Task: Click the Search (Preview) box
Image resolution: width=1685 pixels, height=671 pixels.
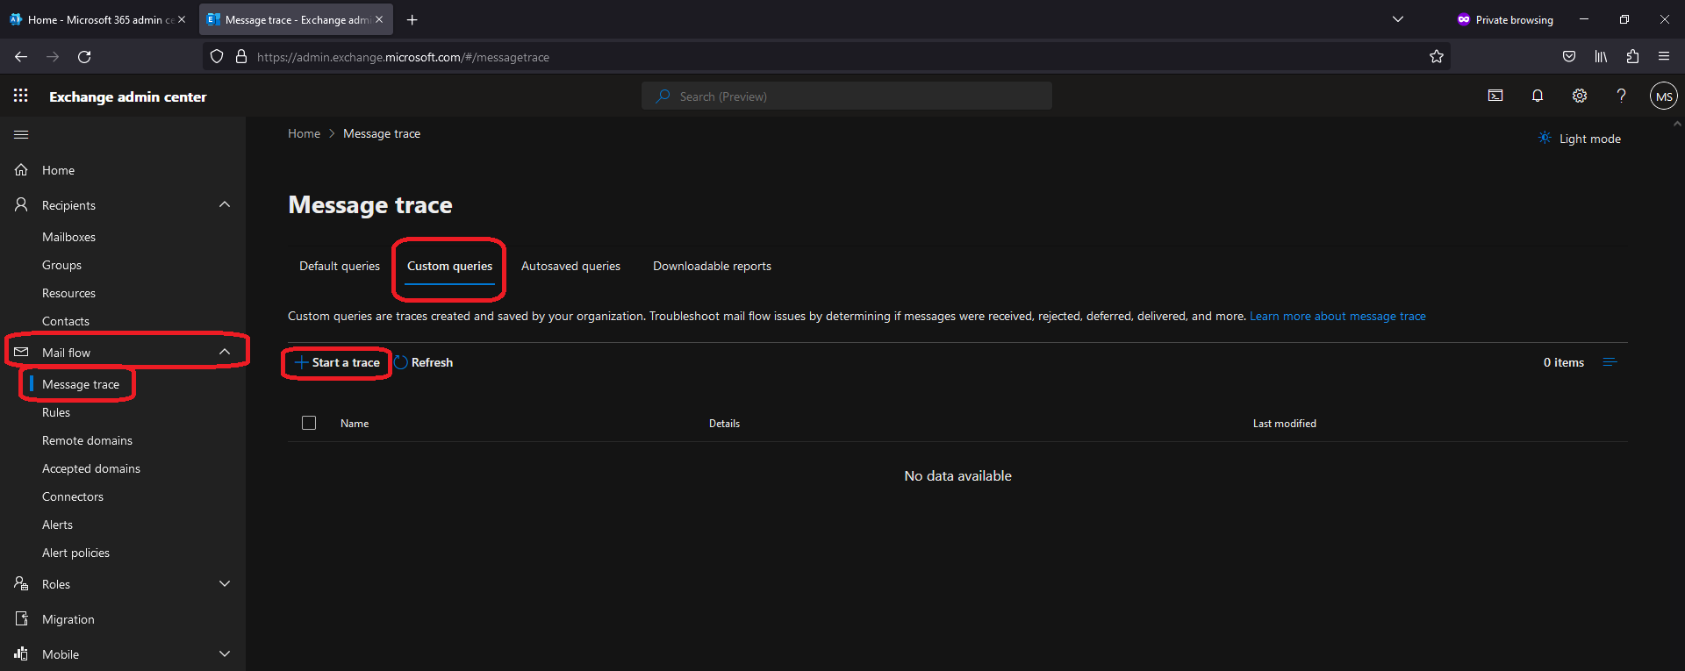Action: click(847, 96)
